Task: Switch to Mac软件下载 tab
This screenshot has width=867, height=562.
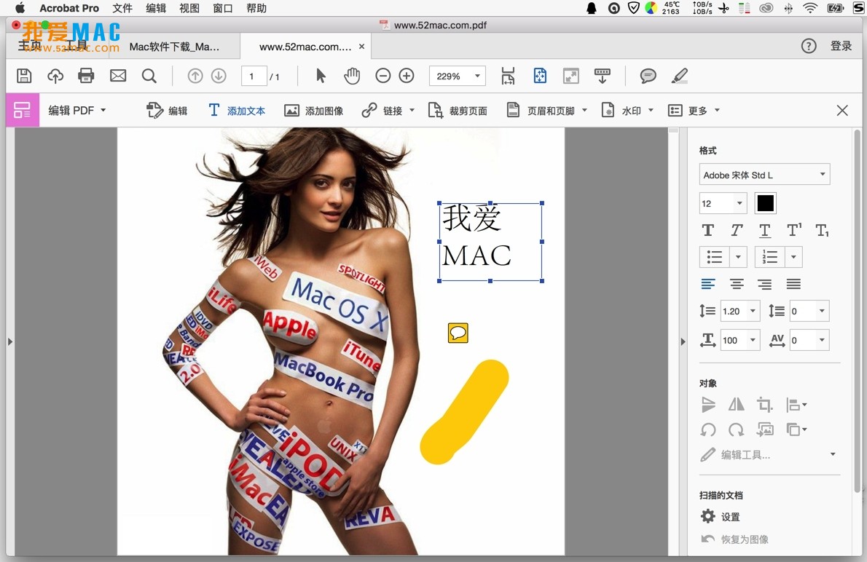Action: 174,47
